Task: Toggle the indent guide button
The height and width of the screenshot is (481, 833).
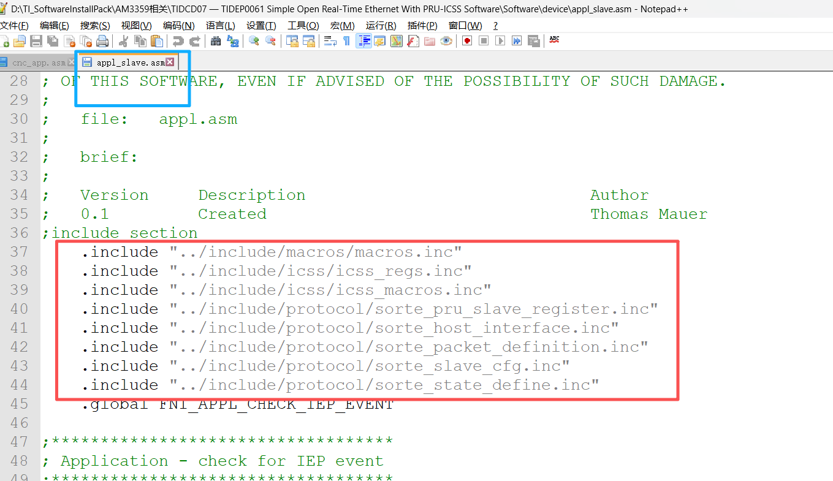Action: tap(363, 41)
